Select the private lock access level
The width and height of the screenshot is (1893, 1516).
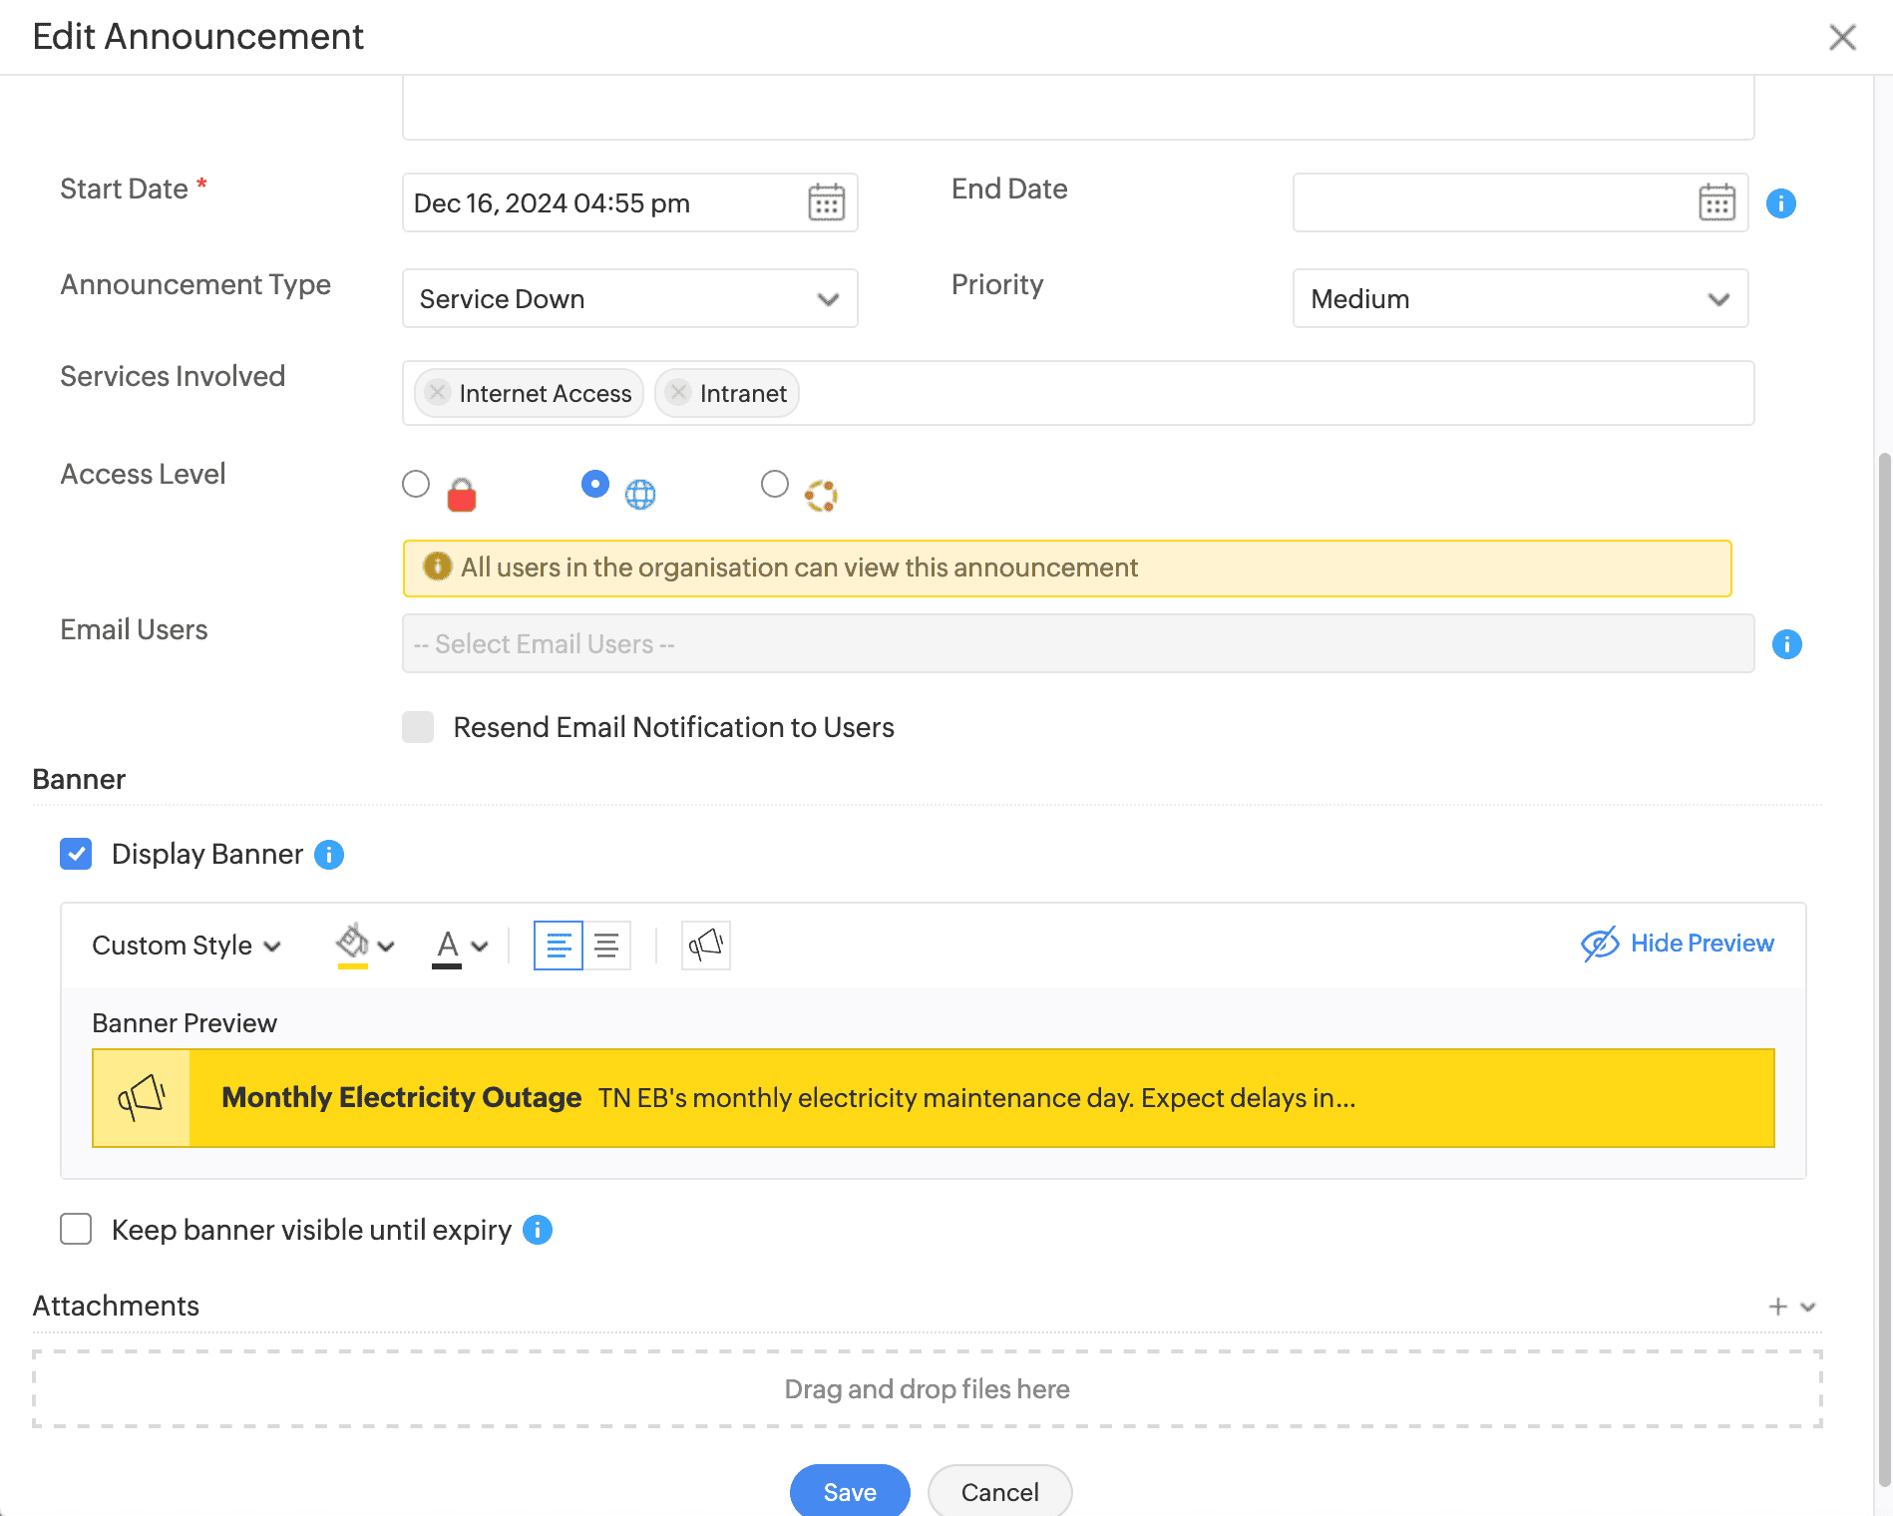[416, 485]
